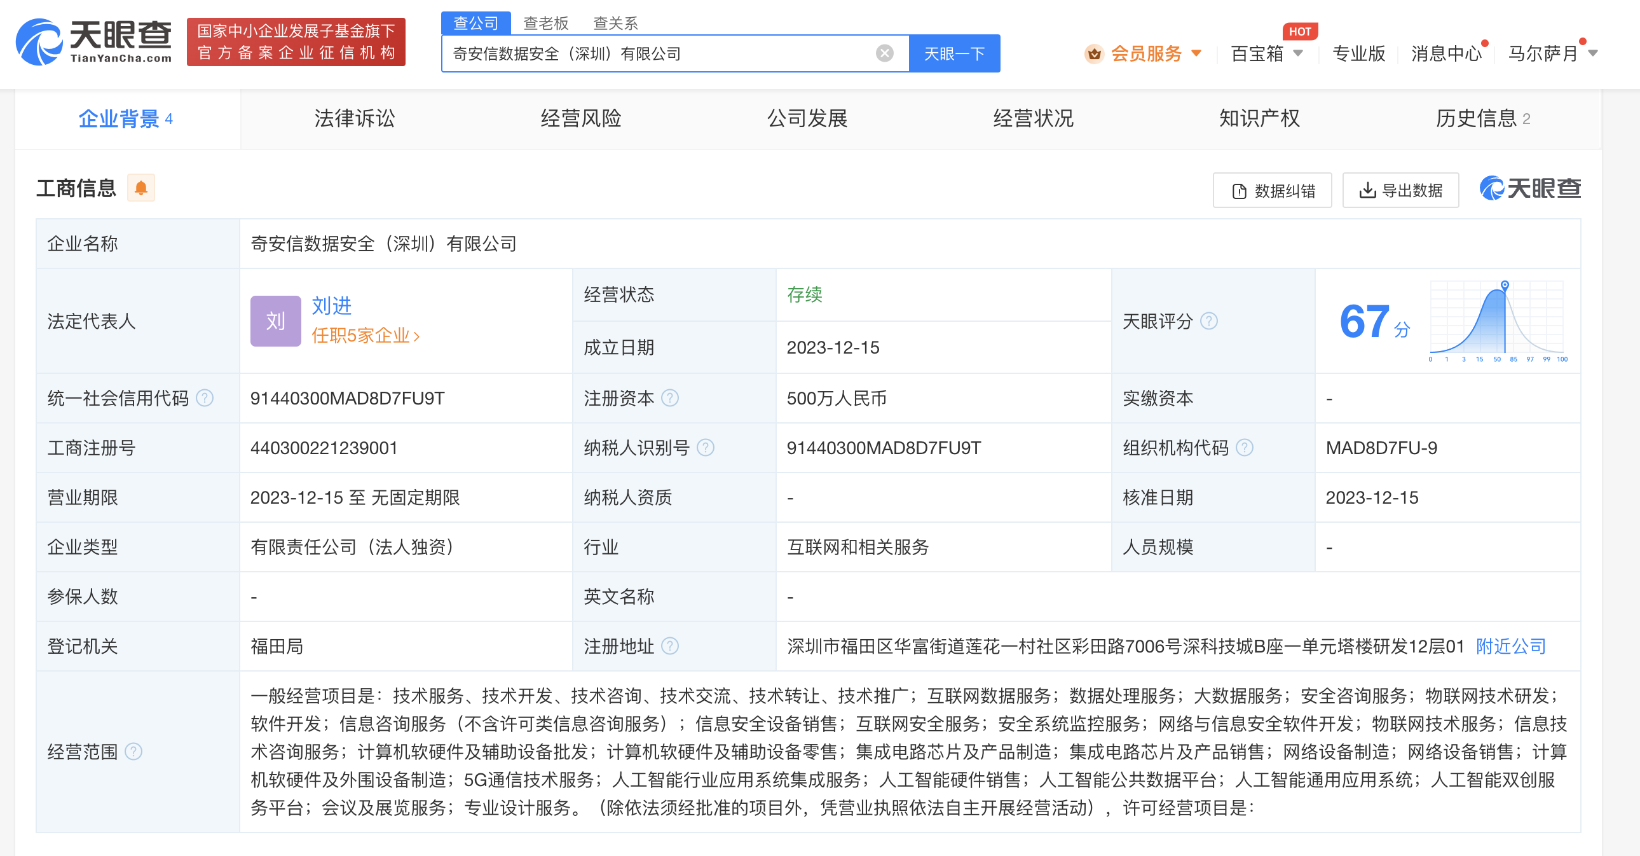Clear the search box text

(884, 53)
